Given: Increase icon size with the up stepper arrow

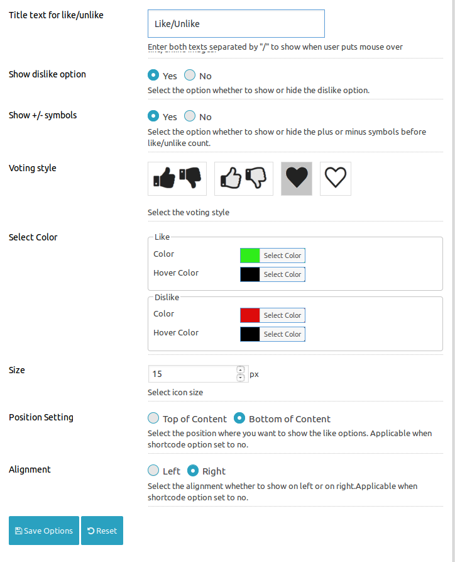Looking at the screenshot, I should [x=241, y=370].
